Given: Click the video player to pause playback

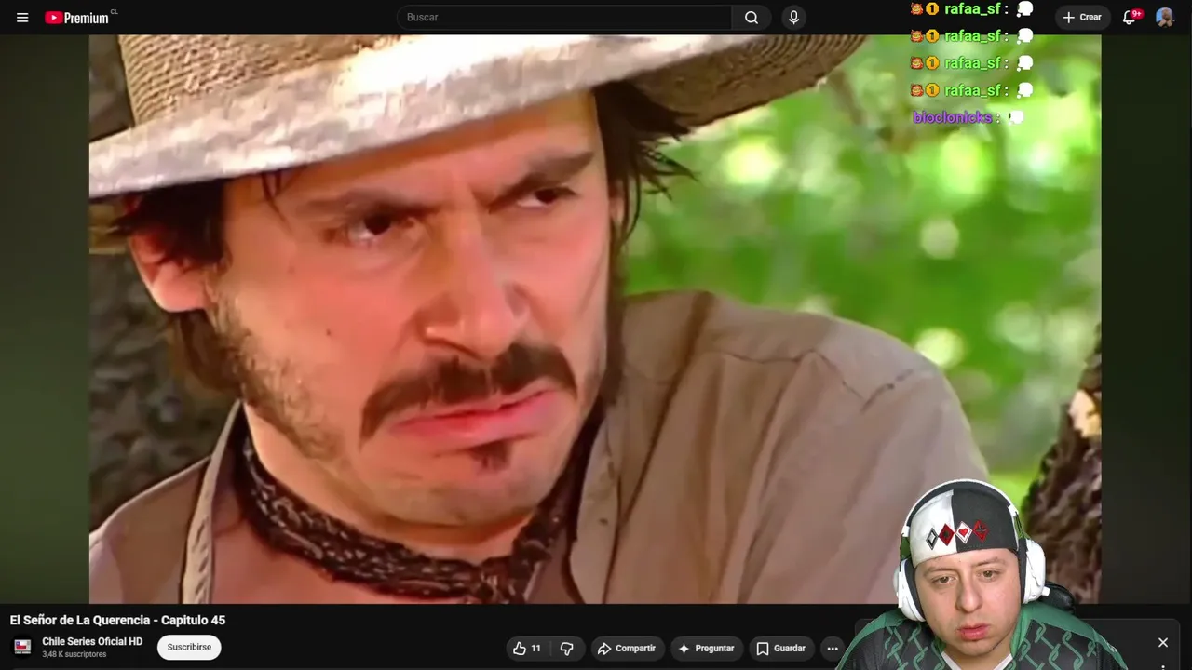Looking at the screenshot, I should [595, 319].
